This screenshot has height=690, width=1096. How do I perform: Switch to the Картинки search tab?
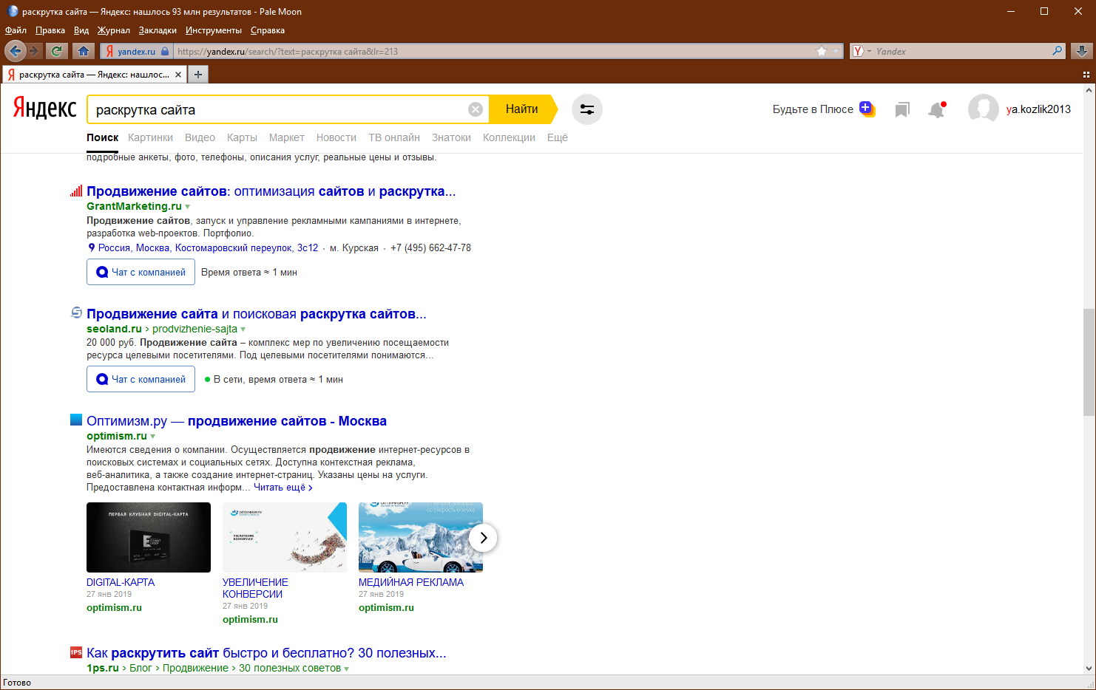(150, 137)
